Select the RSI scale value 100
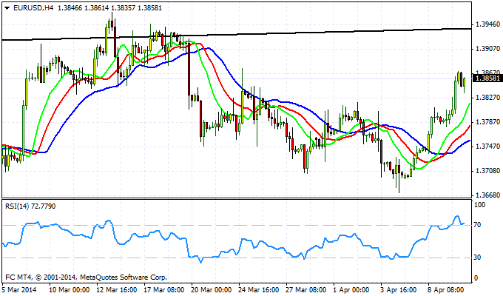 480,205
